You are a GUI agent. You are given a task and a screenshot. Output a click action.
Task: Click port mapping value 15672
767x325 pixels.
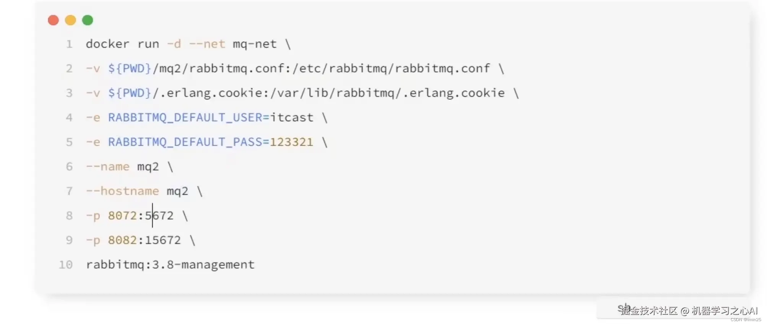163,240
